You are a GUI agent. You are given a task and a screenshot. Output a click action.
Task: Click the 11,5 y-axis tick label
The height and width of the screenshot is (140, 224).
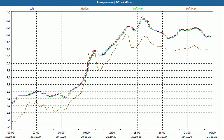pos(8,42)
